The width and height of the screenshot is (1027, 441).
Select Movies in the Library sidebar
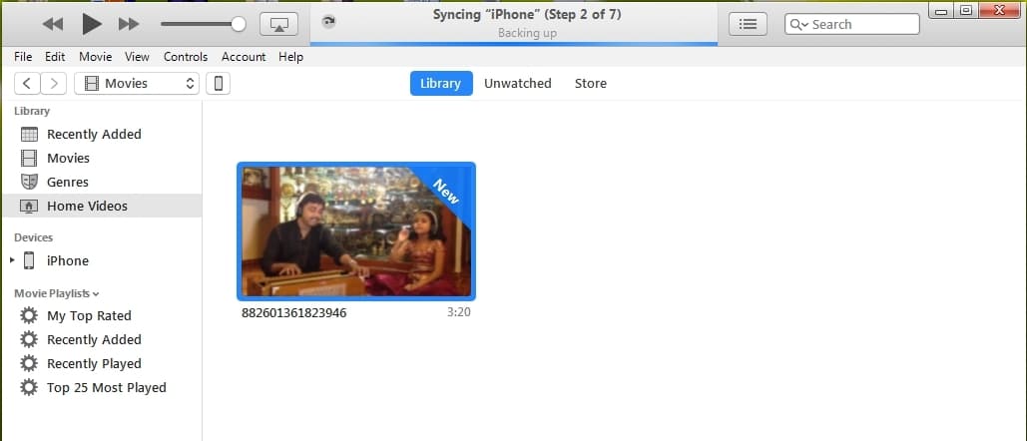click(102, 158)
